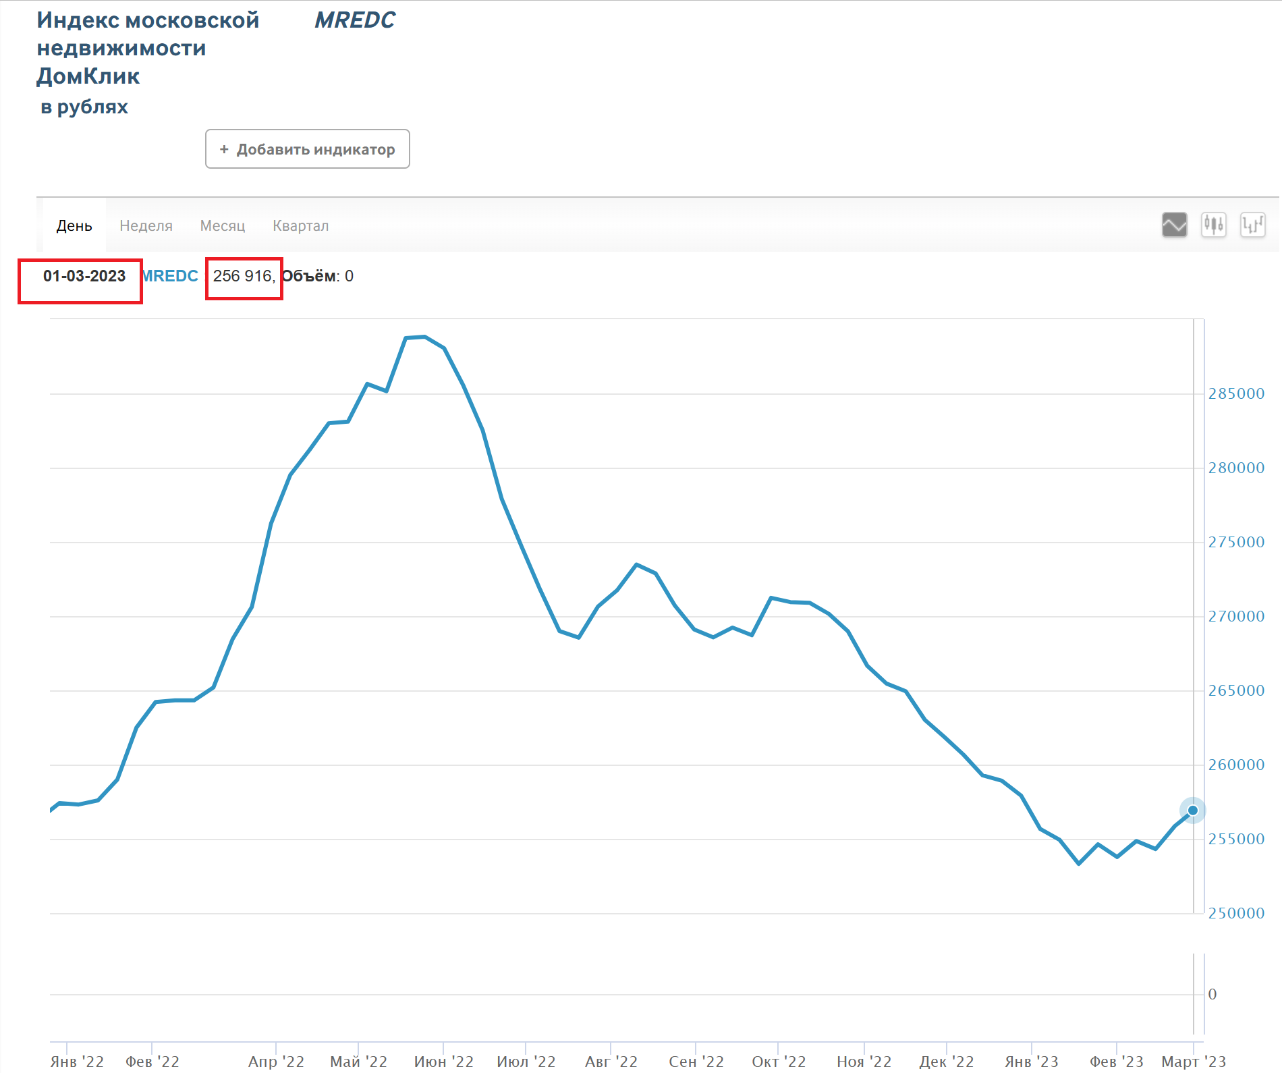Screen dimensions: 1282x1073
Task: Click the 260000 axis label
Action: [x=1236, y=765]
